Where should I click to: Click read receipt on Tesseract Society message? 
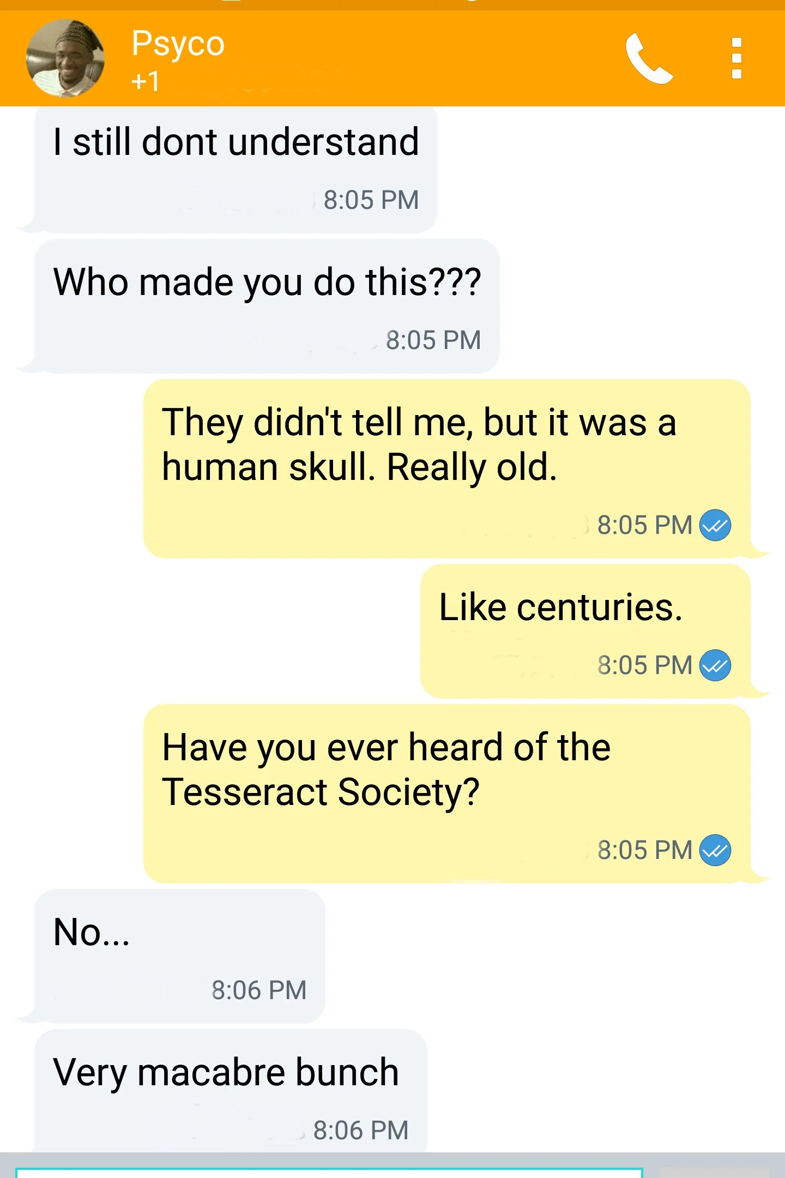point(715,850)
